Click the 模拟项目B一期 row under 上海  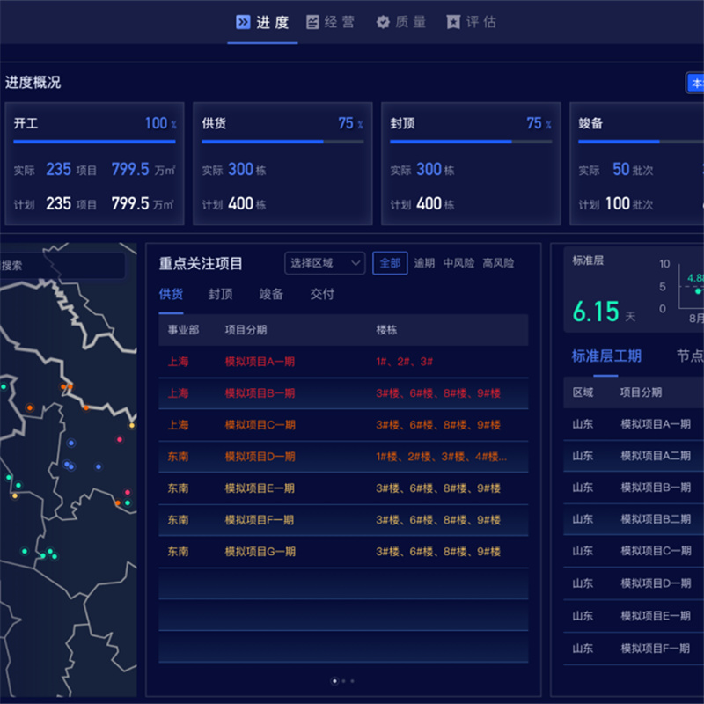point(343,393)
